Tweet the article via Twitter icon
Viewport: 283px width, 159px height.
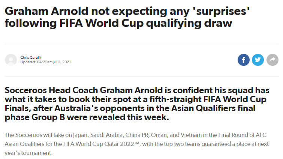(258, 60)
